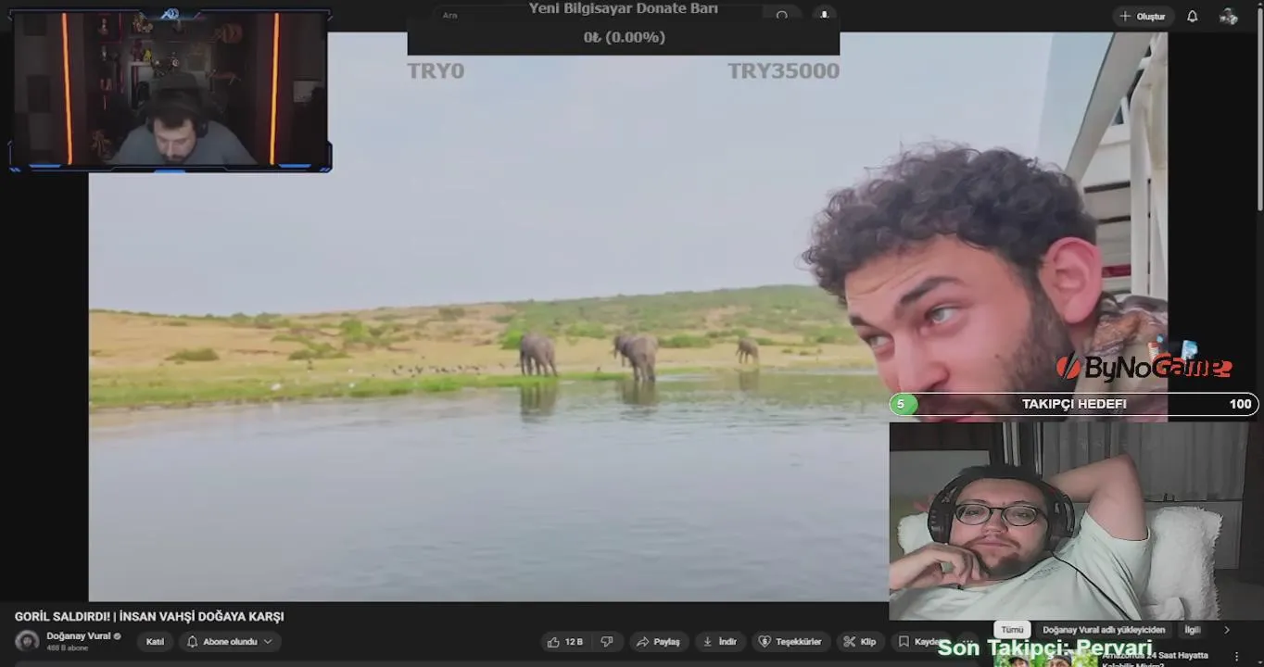Share the video via Paylaş
The height and width of the screenshot is (667, 1264).
pyautogui.click(x=659, y=642)
